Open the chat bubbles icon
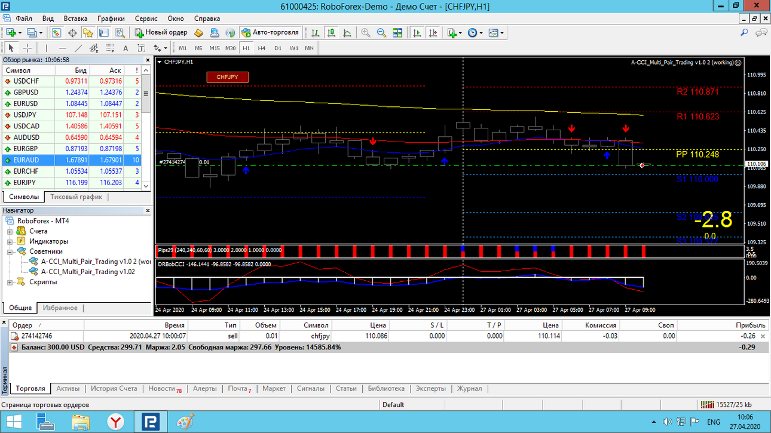Screen dimensions: 771x433 click(x=760, y=32)
